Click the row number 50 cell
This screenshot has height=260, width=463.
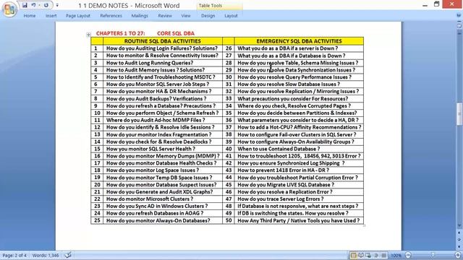pos(229,220)
